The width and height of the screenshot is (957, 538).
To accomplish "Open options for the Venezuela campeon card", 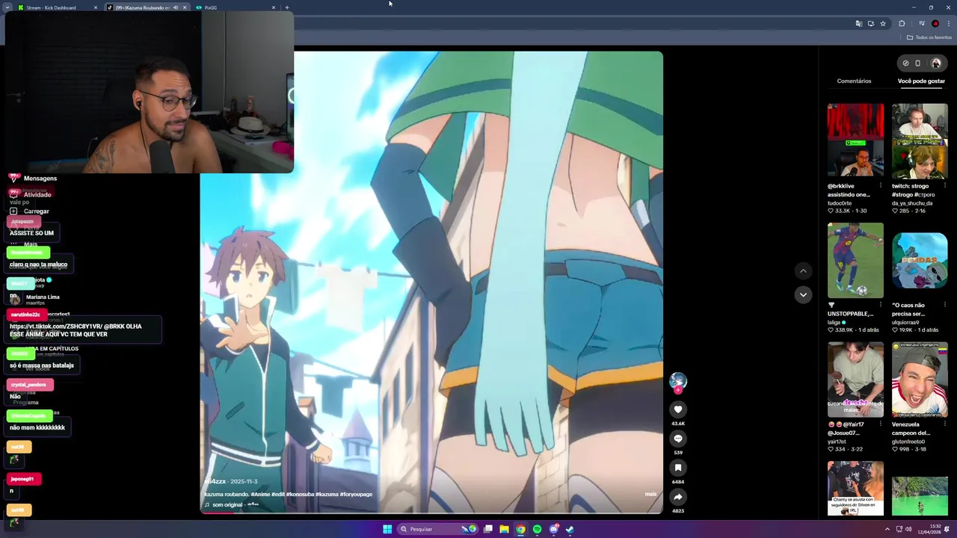I will (944, 424).
